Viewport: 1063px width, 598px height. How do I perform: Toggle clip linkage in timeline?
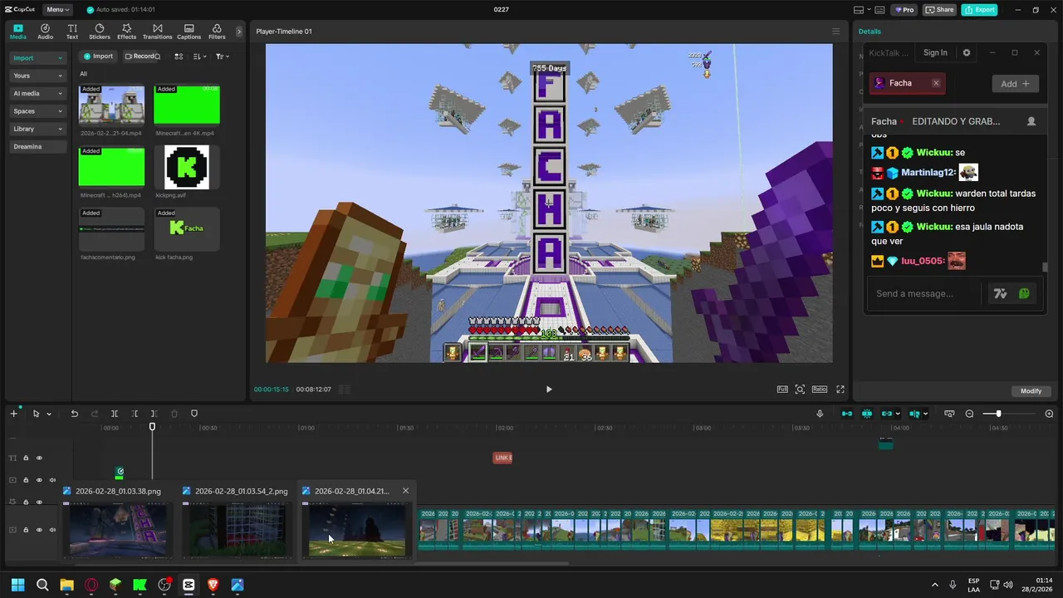[887, 414]
